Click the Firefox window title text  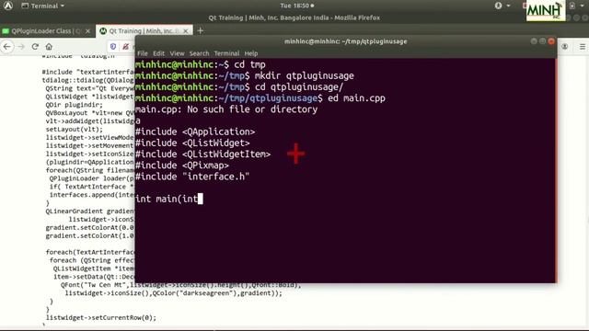pos(294,17)
